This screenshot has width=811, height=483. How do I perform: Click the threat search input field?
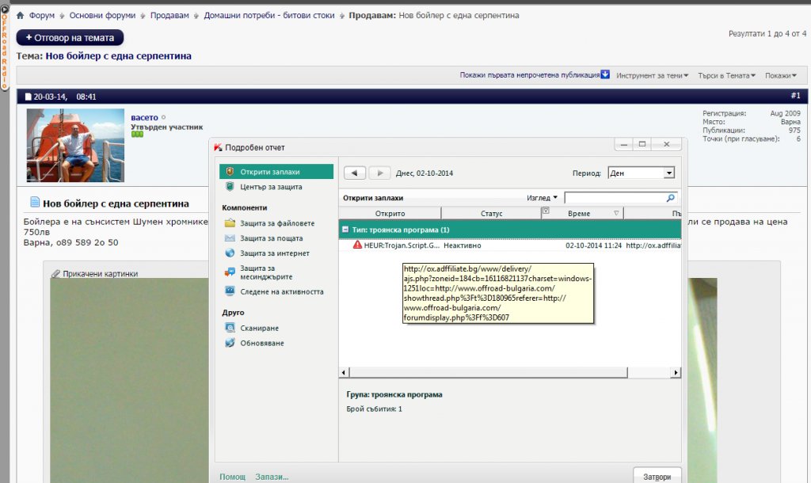coord(615,198)
